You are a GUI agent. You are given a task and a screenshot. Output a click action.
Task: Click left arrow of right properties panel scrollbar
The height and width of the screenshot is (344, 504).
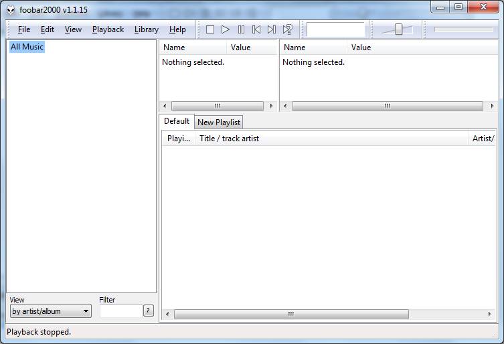[x=285, y=106]
